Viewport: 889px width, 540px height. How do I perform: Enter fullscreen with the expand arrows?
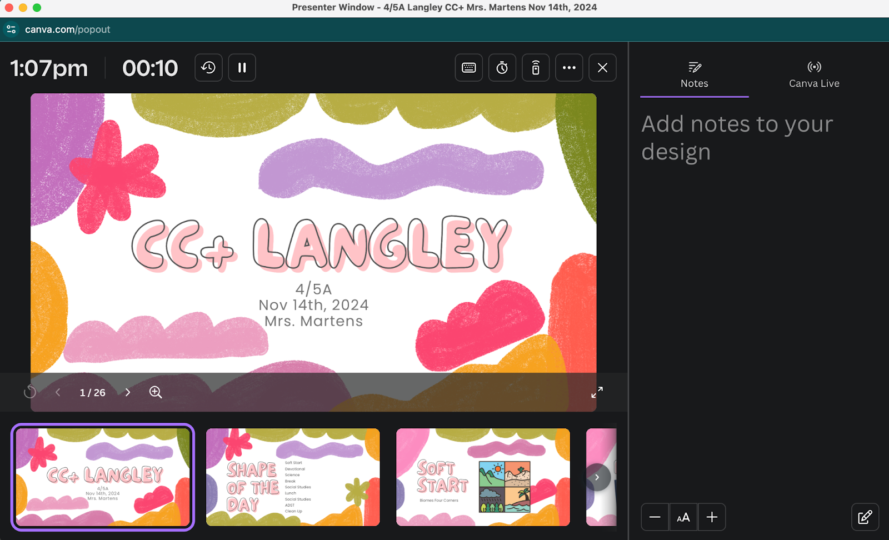point(597,392)
